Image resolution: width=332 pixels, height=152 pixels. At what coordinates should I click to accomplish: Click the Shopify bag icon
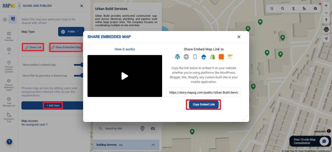213,57
